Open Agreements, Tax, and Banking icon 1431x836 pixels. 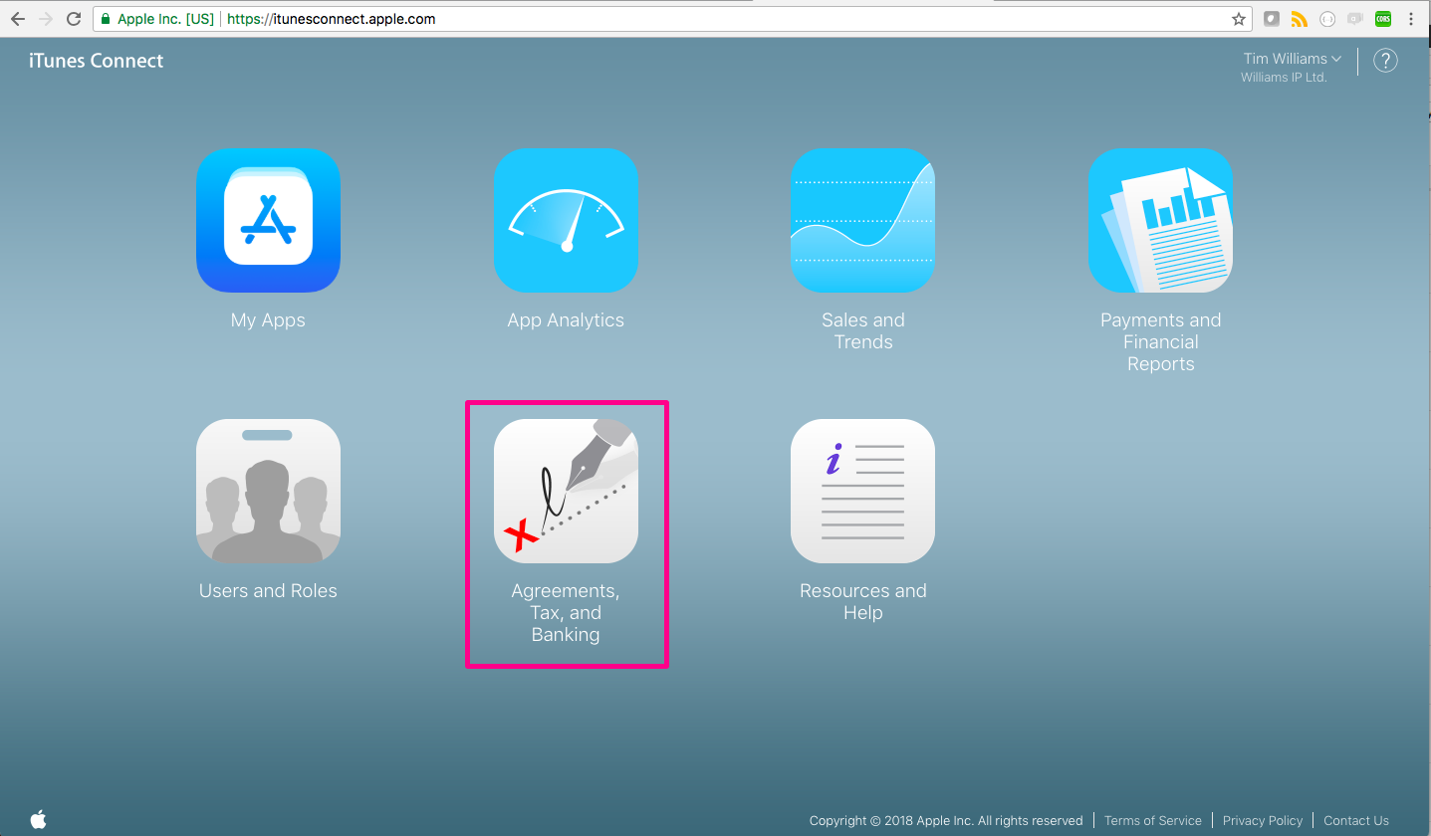coord(566,492)
